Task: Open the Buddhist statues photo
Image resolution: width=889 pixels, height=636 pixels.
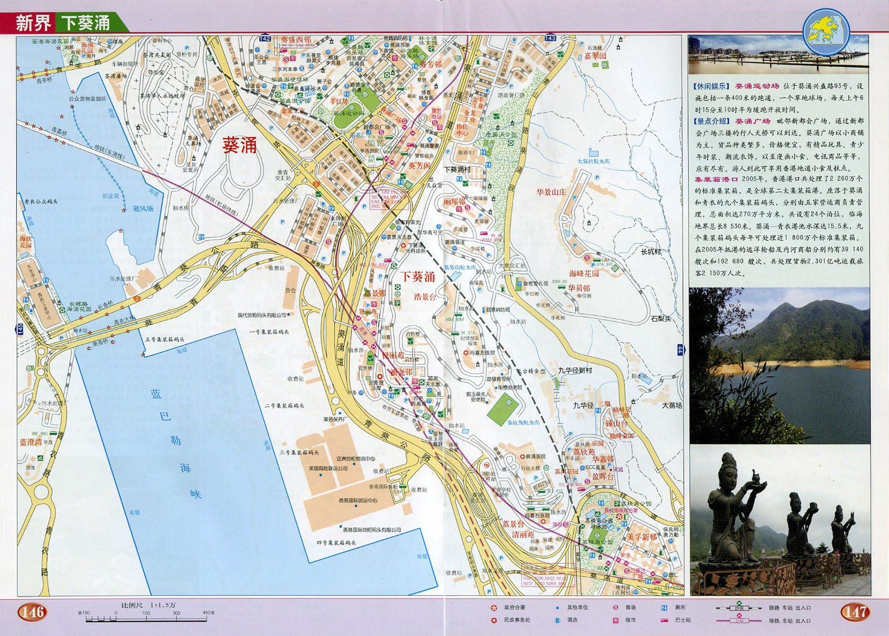Action: coord(779,520)
